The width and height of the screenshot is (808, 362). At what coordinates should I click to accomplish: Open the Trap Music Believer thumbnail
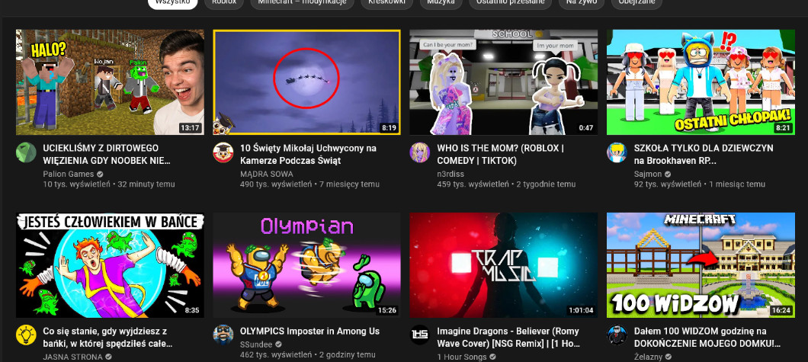[x=503, y=264]
